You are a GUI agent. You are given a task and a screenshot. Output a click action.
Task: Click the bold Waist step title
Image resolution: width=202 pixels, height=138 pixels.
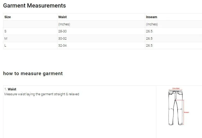[12, 89]
